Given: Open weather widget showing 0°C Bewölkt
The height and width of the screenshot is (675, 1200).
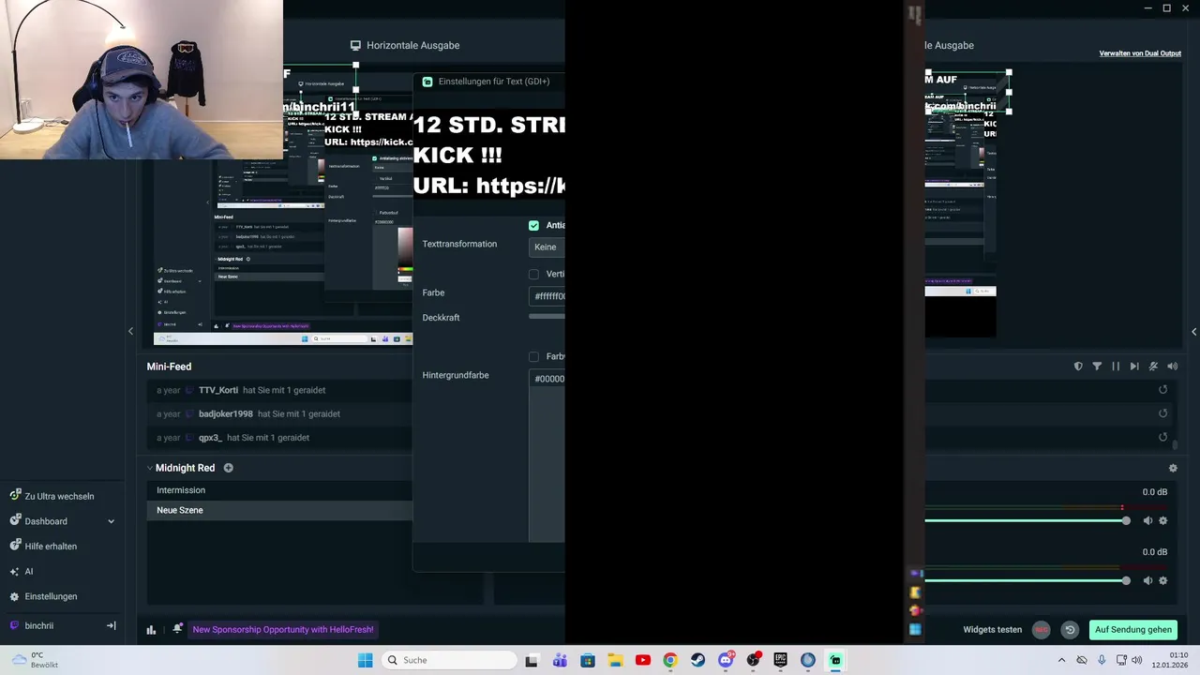Looking at the screenshot, I should 36,660.
